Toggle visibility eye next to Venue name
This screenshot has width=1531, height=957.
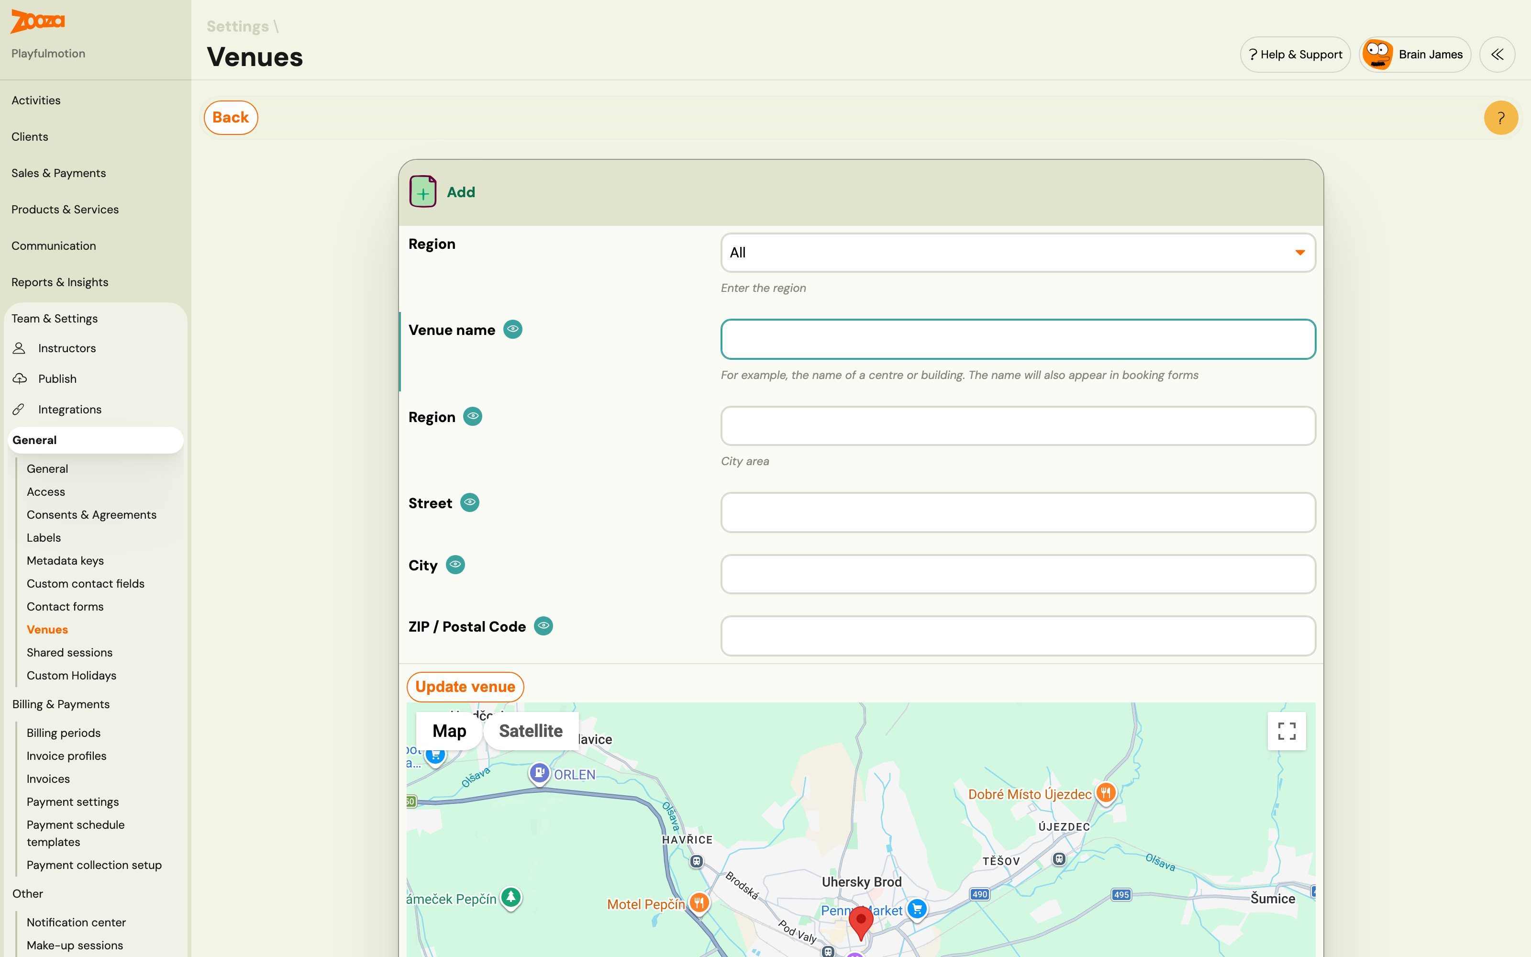(x=512, y=329)
